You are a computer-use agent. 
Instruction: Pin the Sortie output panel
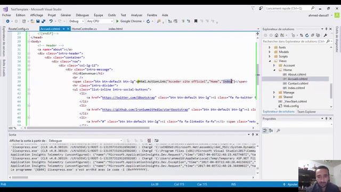[253, 134]
